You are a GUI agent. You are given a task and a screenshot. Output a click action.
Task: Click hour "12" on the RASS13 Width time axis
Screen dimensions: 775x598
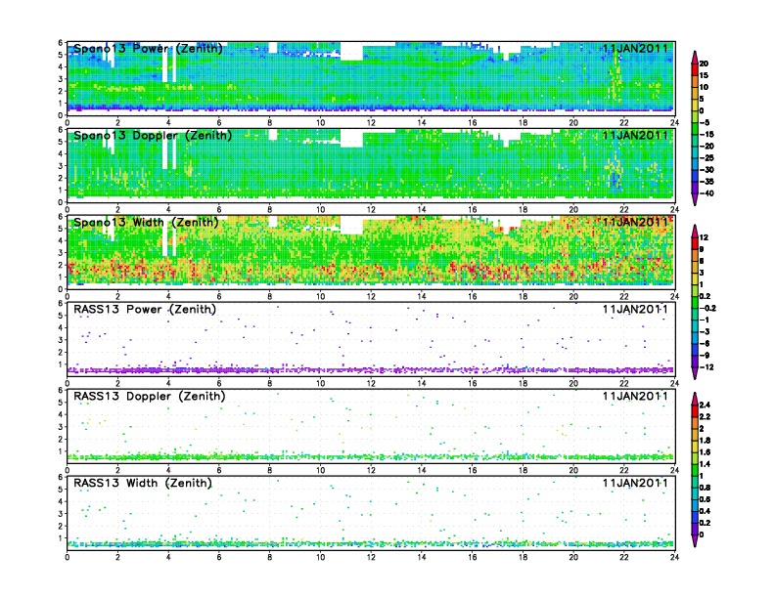(371, 557)
